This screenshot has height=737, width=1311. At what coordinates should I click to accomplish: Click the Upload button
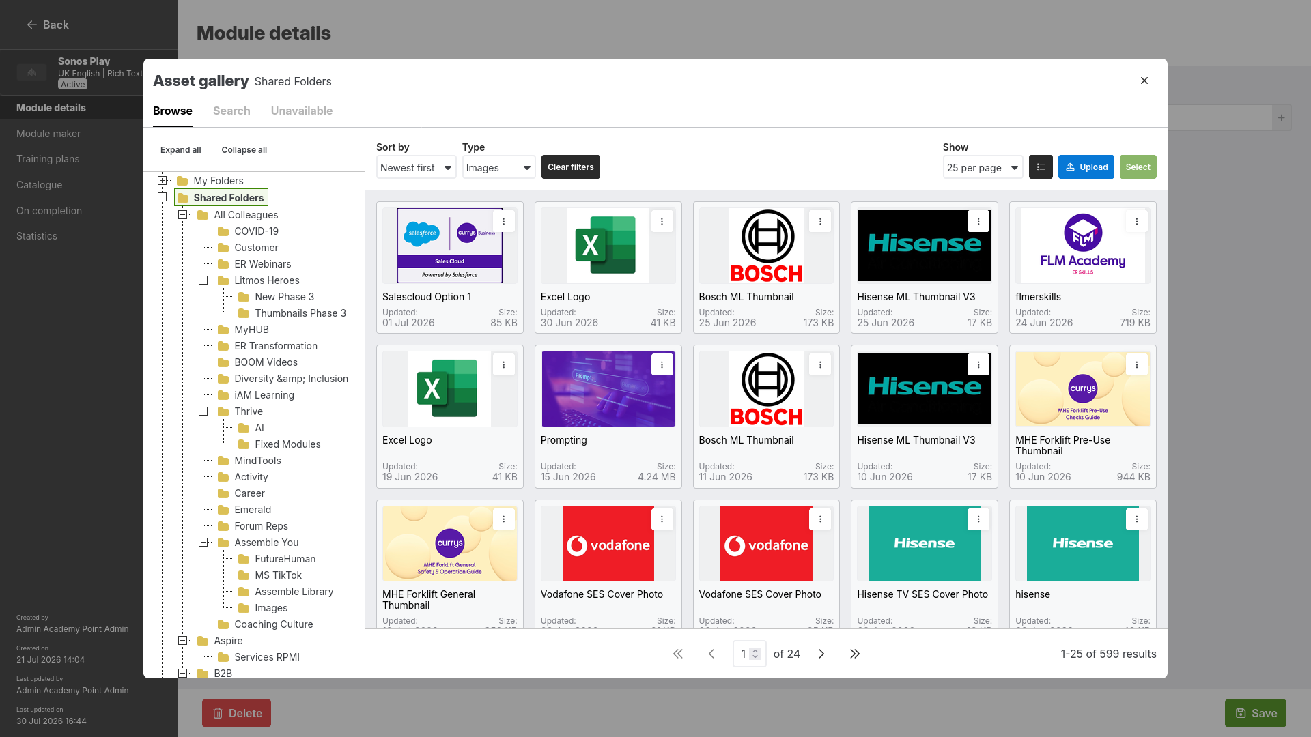(x=1086, y=167)
